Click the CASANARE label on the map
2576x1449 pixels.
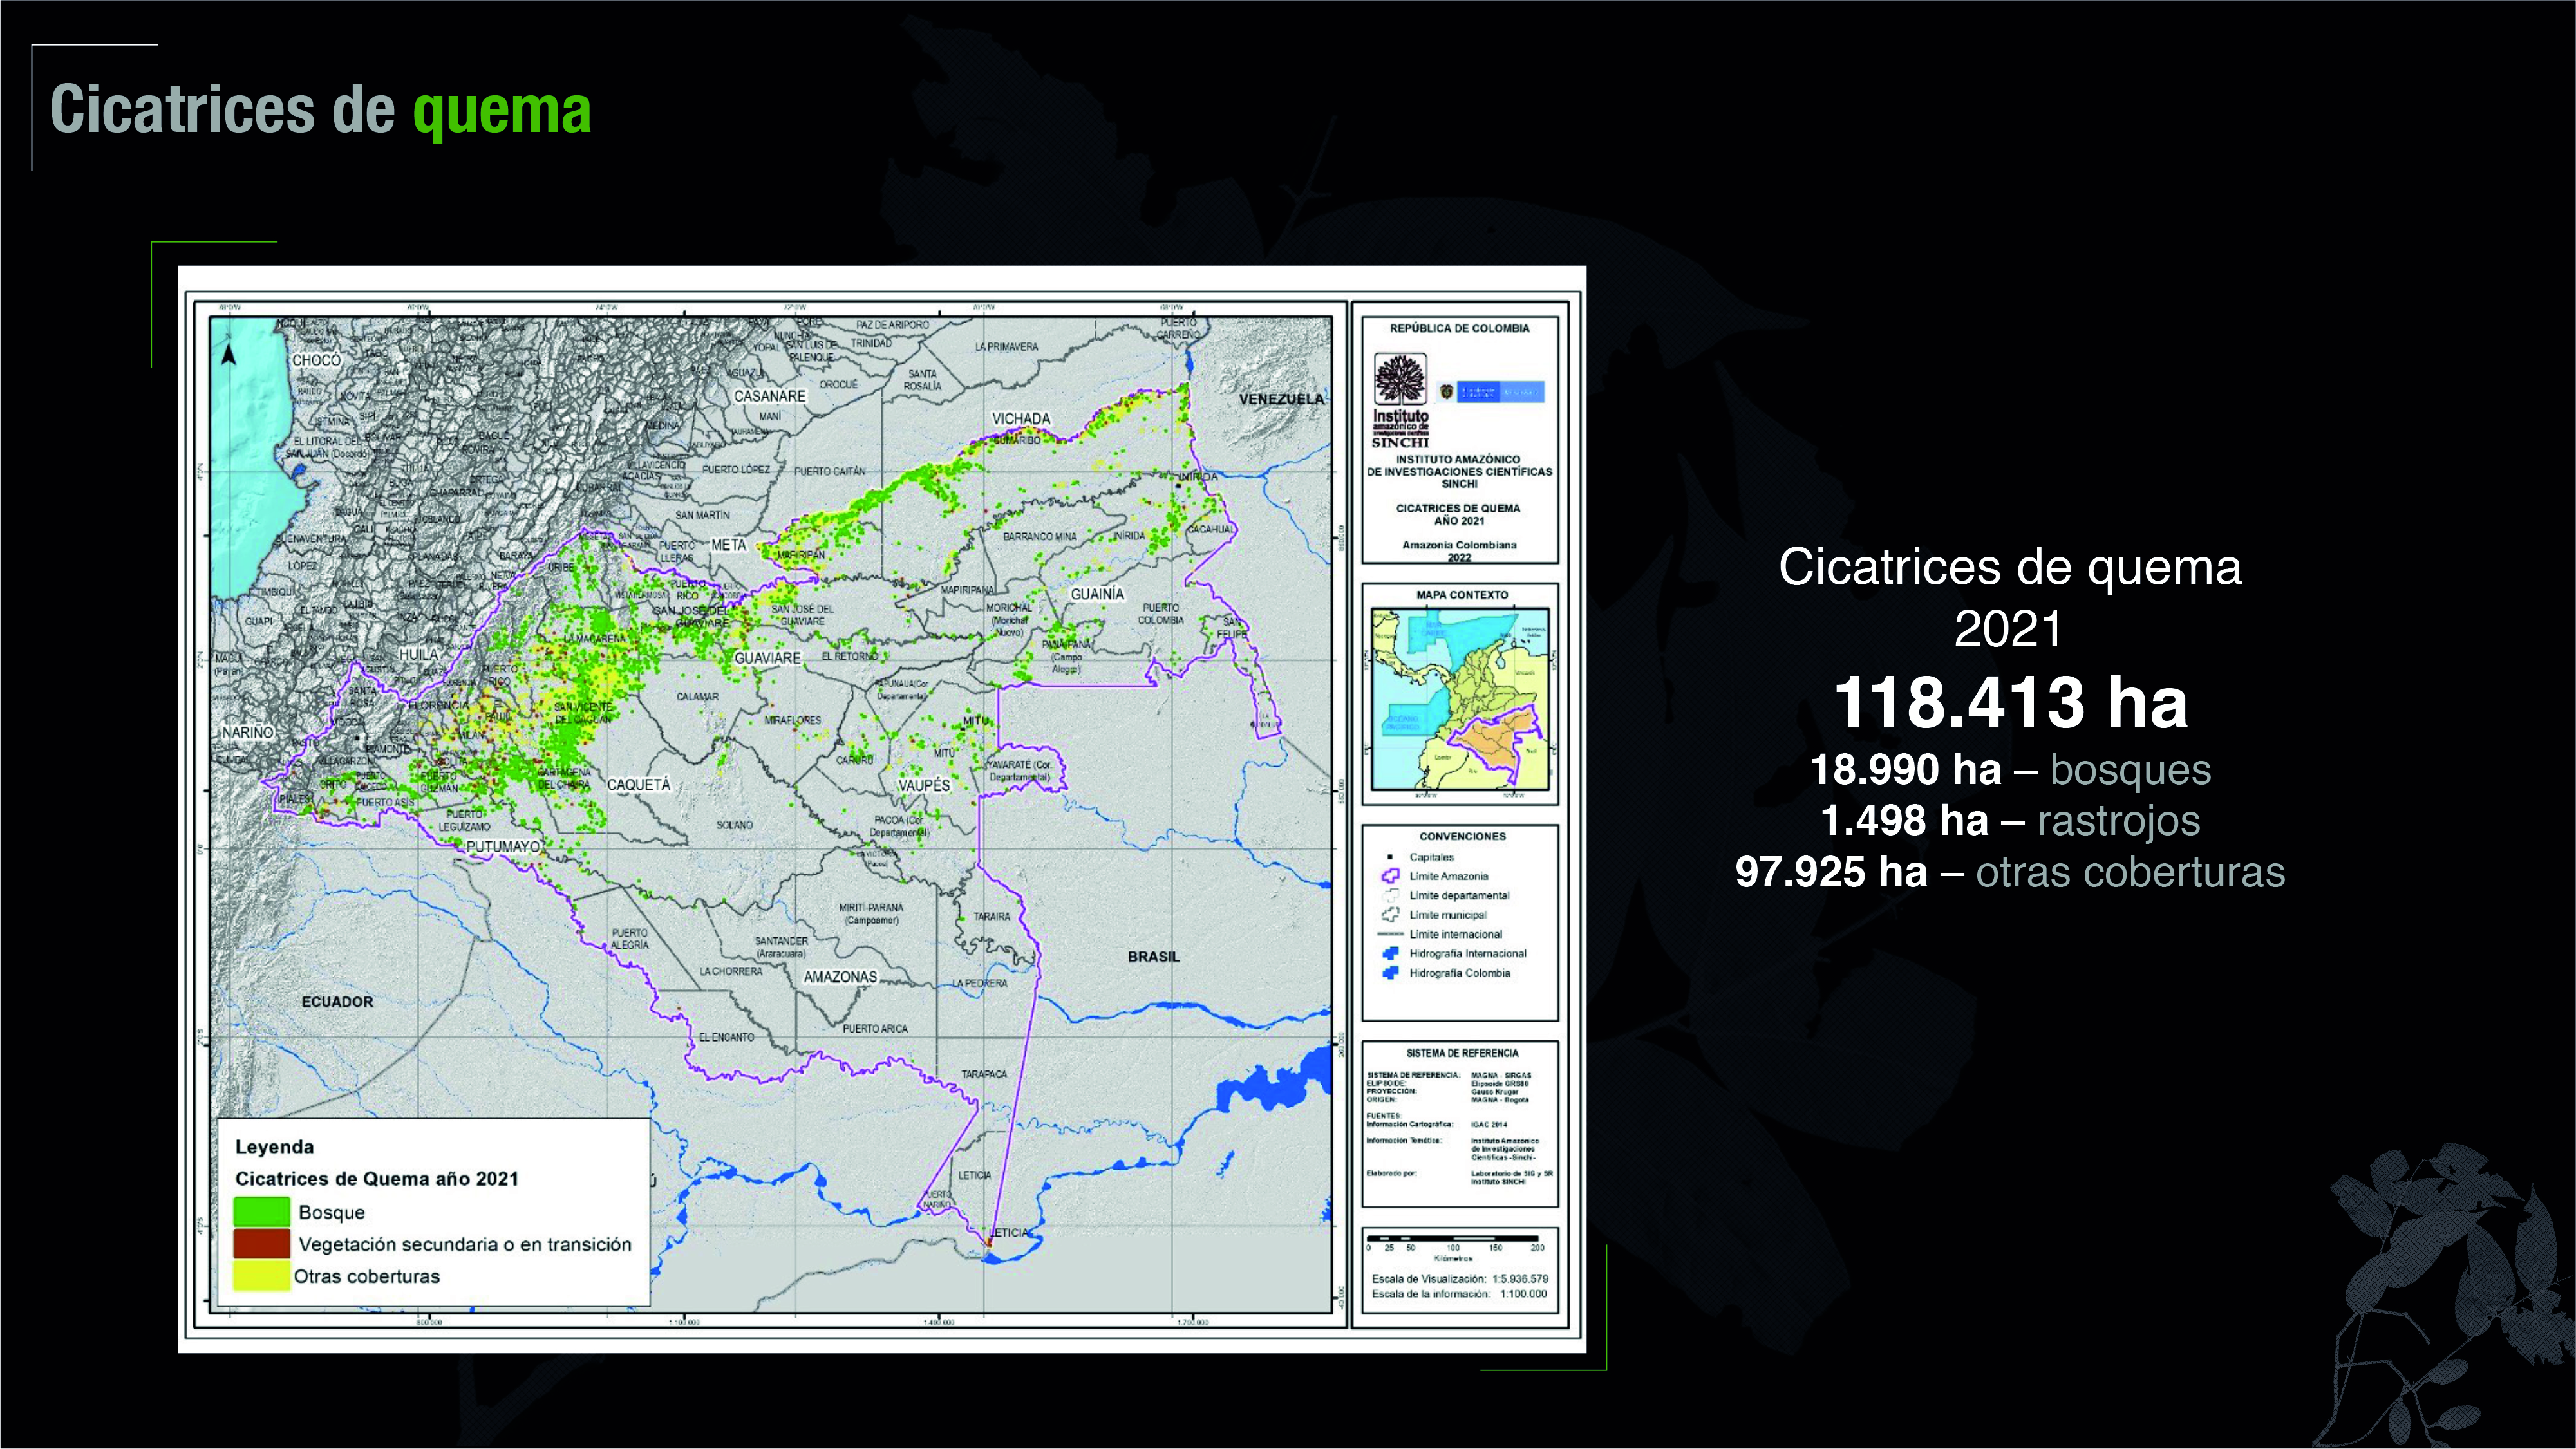(x=769, y=396)
